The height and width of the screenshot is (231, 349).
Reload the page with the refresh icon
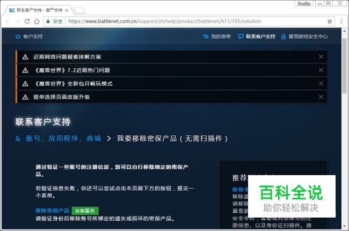tap(27, 21)
